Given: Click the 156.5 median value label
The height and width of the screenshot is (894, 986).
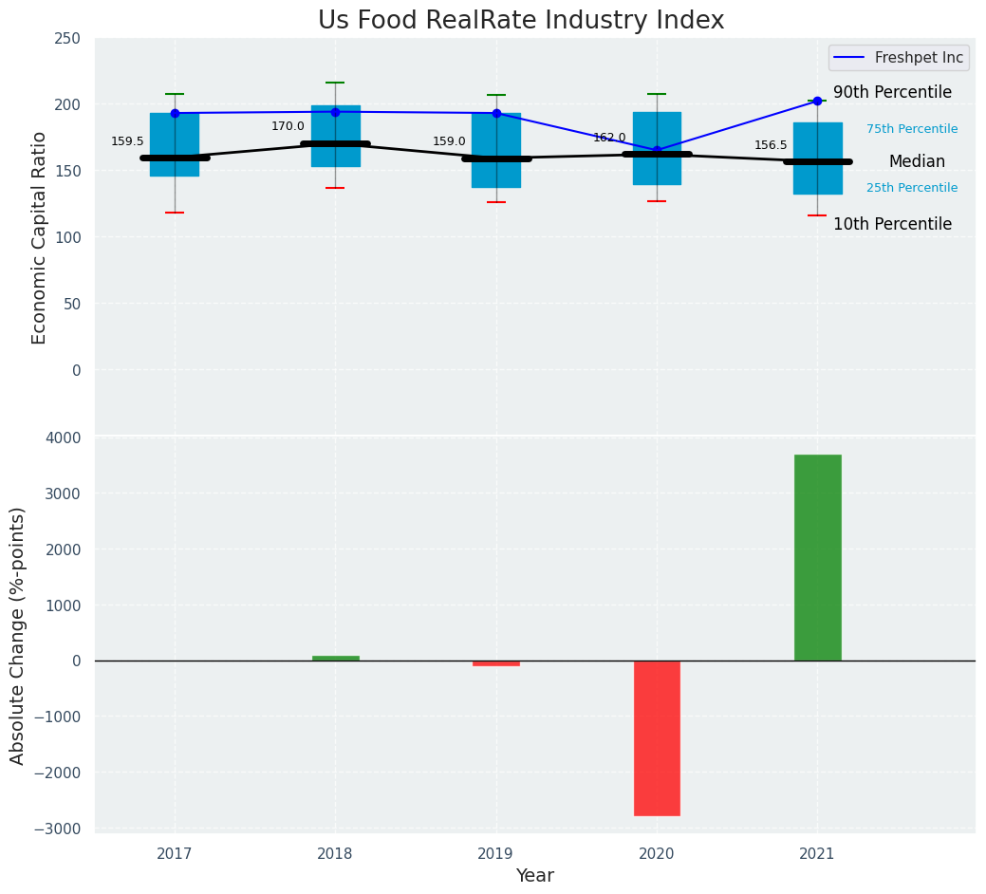Looking at the screenshot, I should tap(771, 145).
